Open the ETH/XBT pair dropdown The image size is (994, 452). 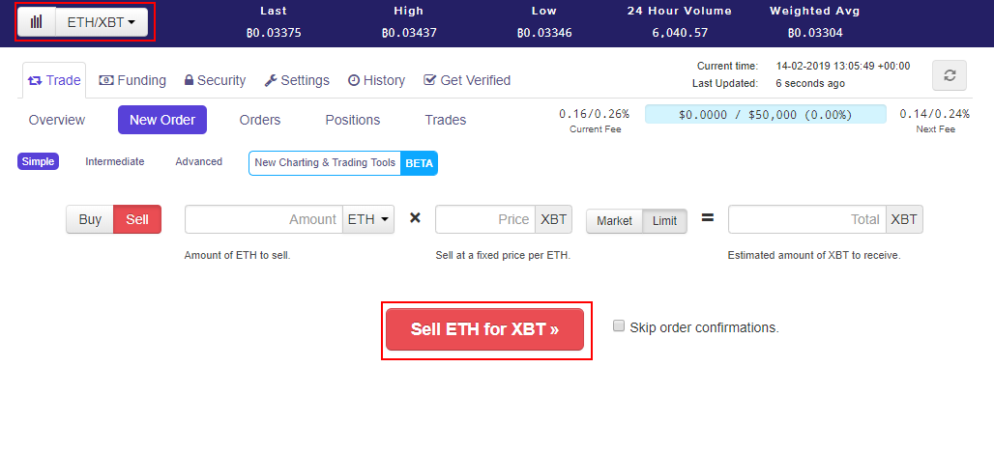tap(102, 21)
